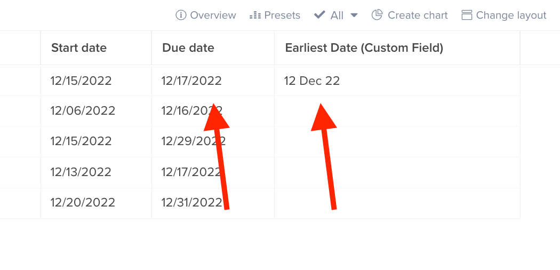This screenshot has height=270, width=560.
Task: Click the Create chart pie icon
Action: [377, 15]
